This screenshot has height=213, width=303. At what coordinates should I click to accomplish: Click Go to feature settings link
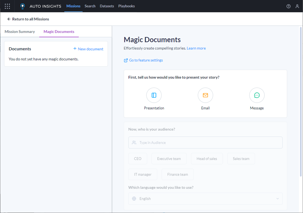click(x=146, y=60)
